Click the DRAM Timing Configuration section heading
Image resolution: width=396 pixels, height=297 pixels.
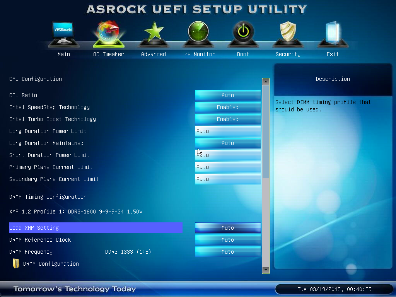click(48, 197)
